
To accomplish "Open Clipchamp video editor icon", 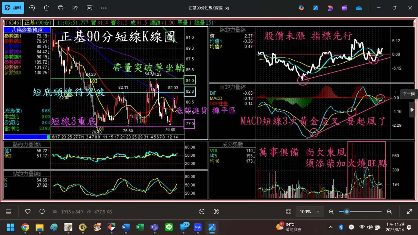I will (x=345, y=8).
